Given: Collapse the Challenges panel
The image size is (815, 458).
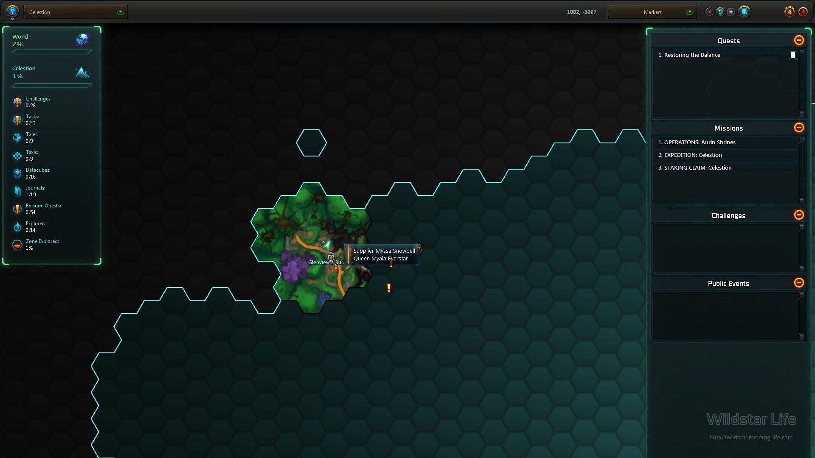Looking at the screenshot, I should [x=799, y=215].
